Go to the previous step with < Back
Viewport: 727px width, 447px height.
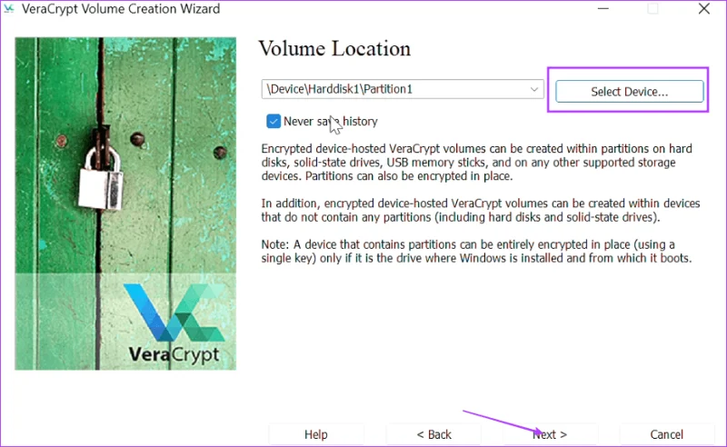point(433,434)
